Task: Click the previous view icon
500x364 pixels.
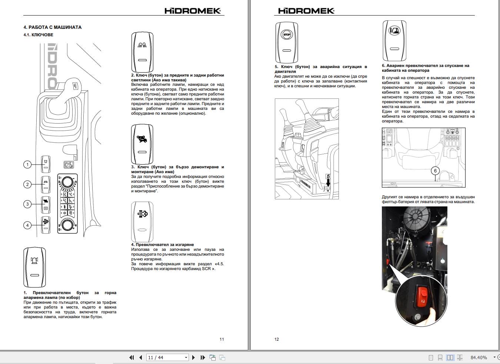Action: 213,357
